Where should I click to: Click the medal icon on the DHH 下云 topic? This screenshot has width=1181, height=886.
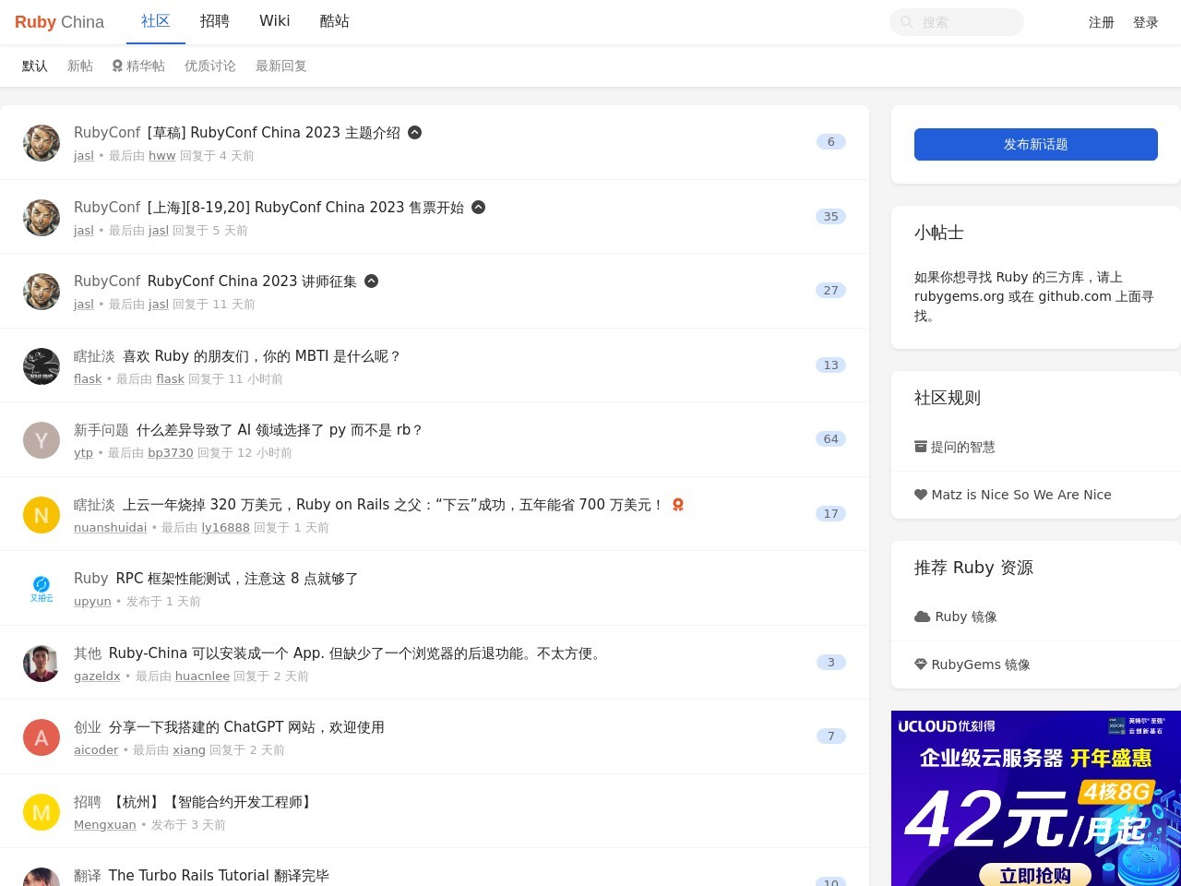pos(678,504)
